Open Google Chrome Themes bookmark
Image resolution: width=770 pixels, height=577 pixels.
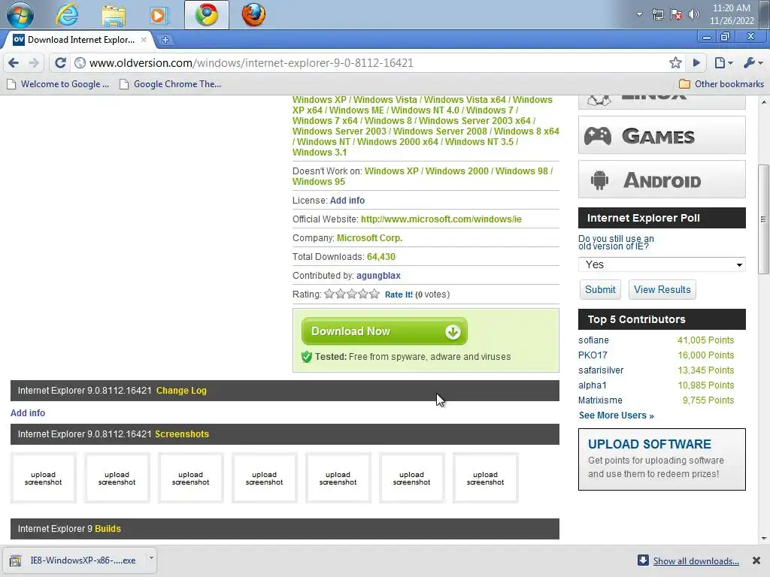click(x=171, y=84)
